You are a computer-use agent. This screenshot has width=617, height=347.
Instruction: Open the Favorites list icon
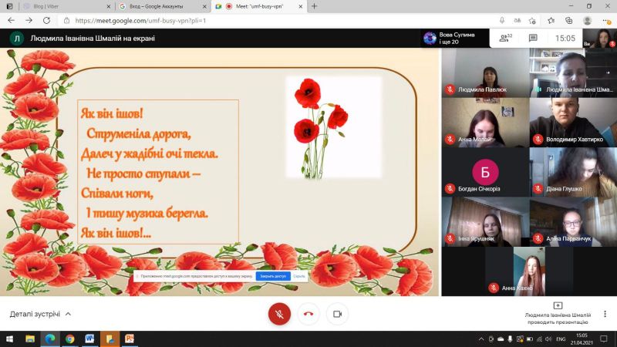[551, 21]
